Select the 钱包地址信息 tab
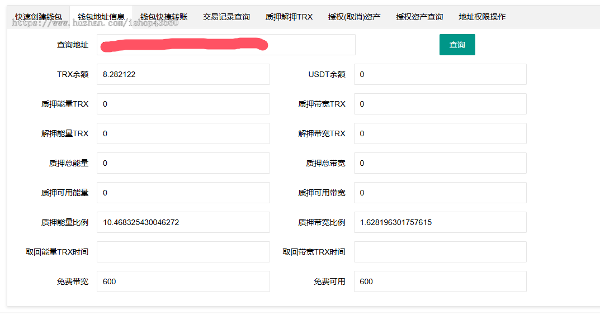 101,17
